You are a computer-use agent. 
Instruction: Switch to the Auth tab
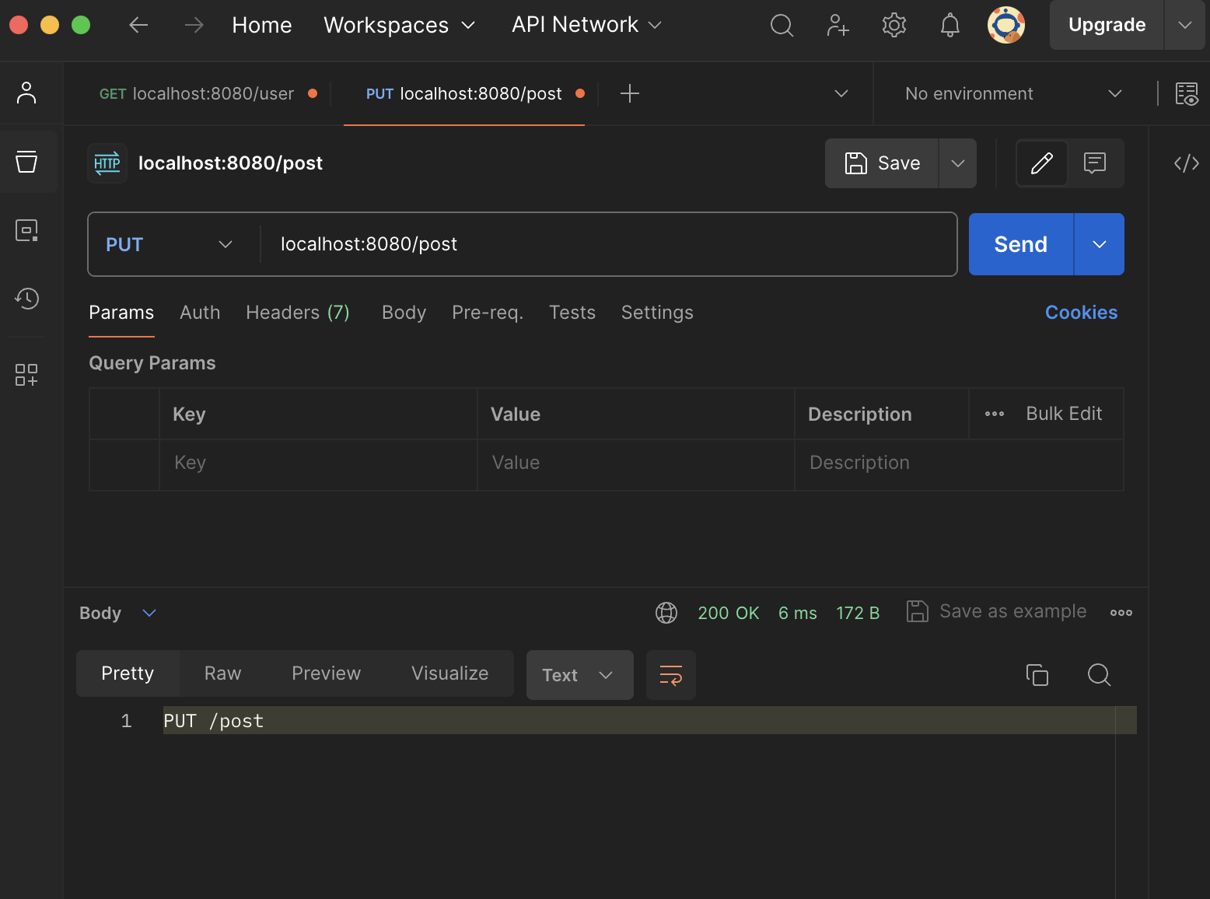200,312
